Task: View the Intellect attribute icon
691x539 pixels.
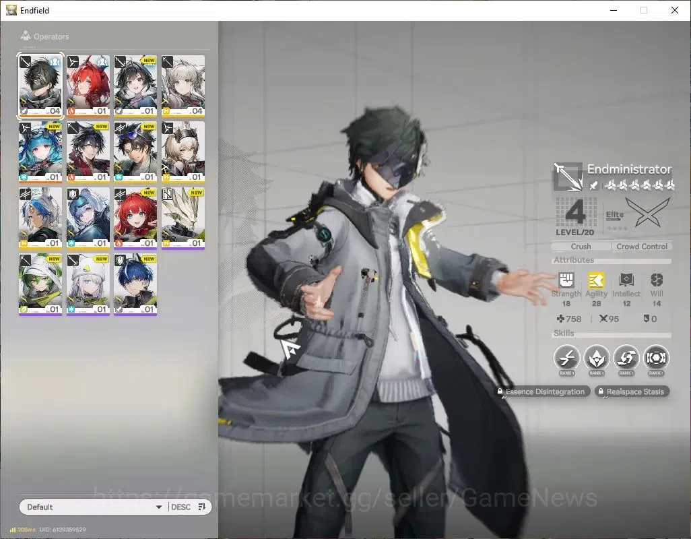Action: point(626,280)
